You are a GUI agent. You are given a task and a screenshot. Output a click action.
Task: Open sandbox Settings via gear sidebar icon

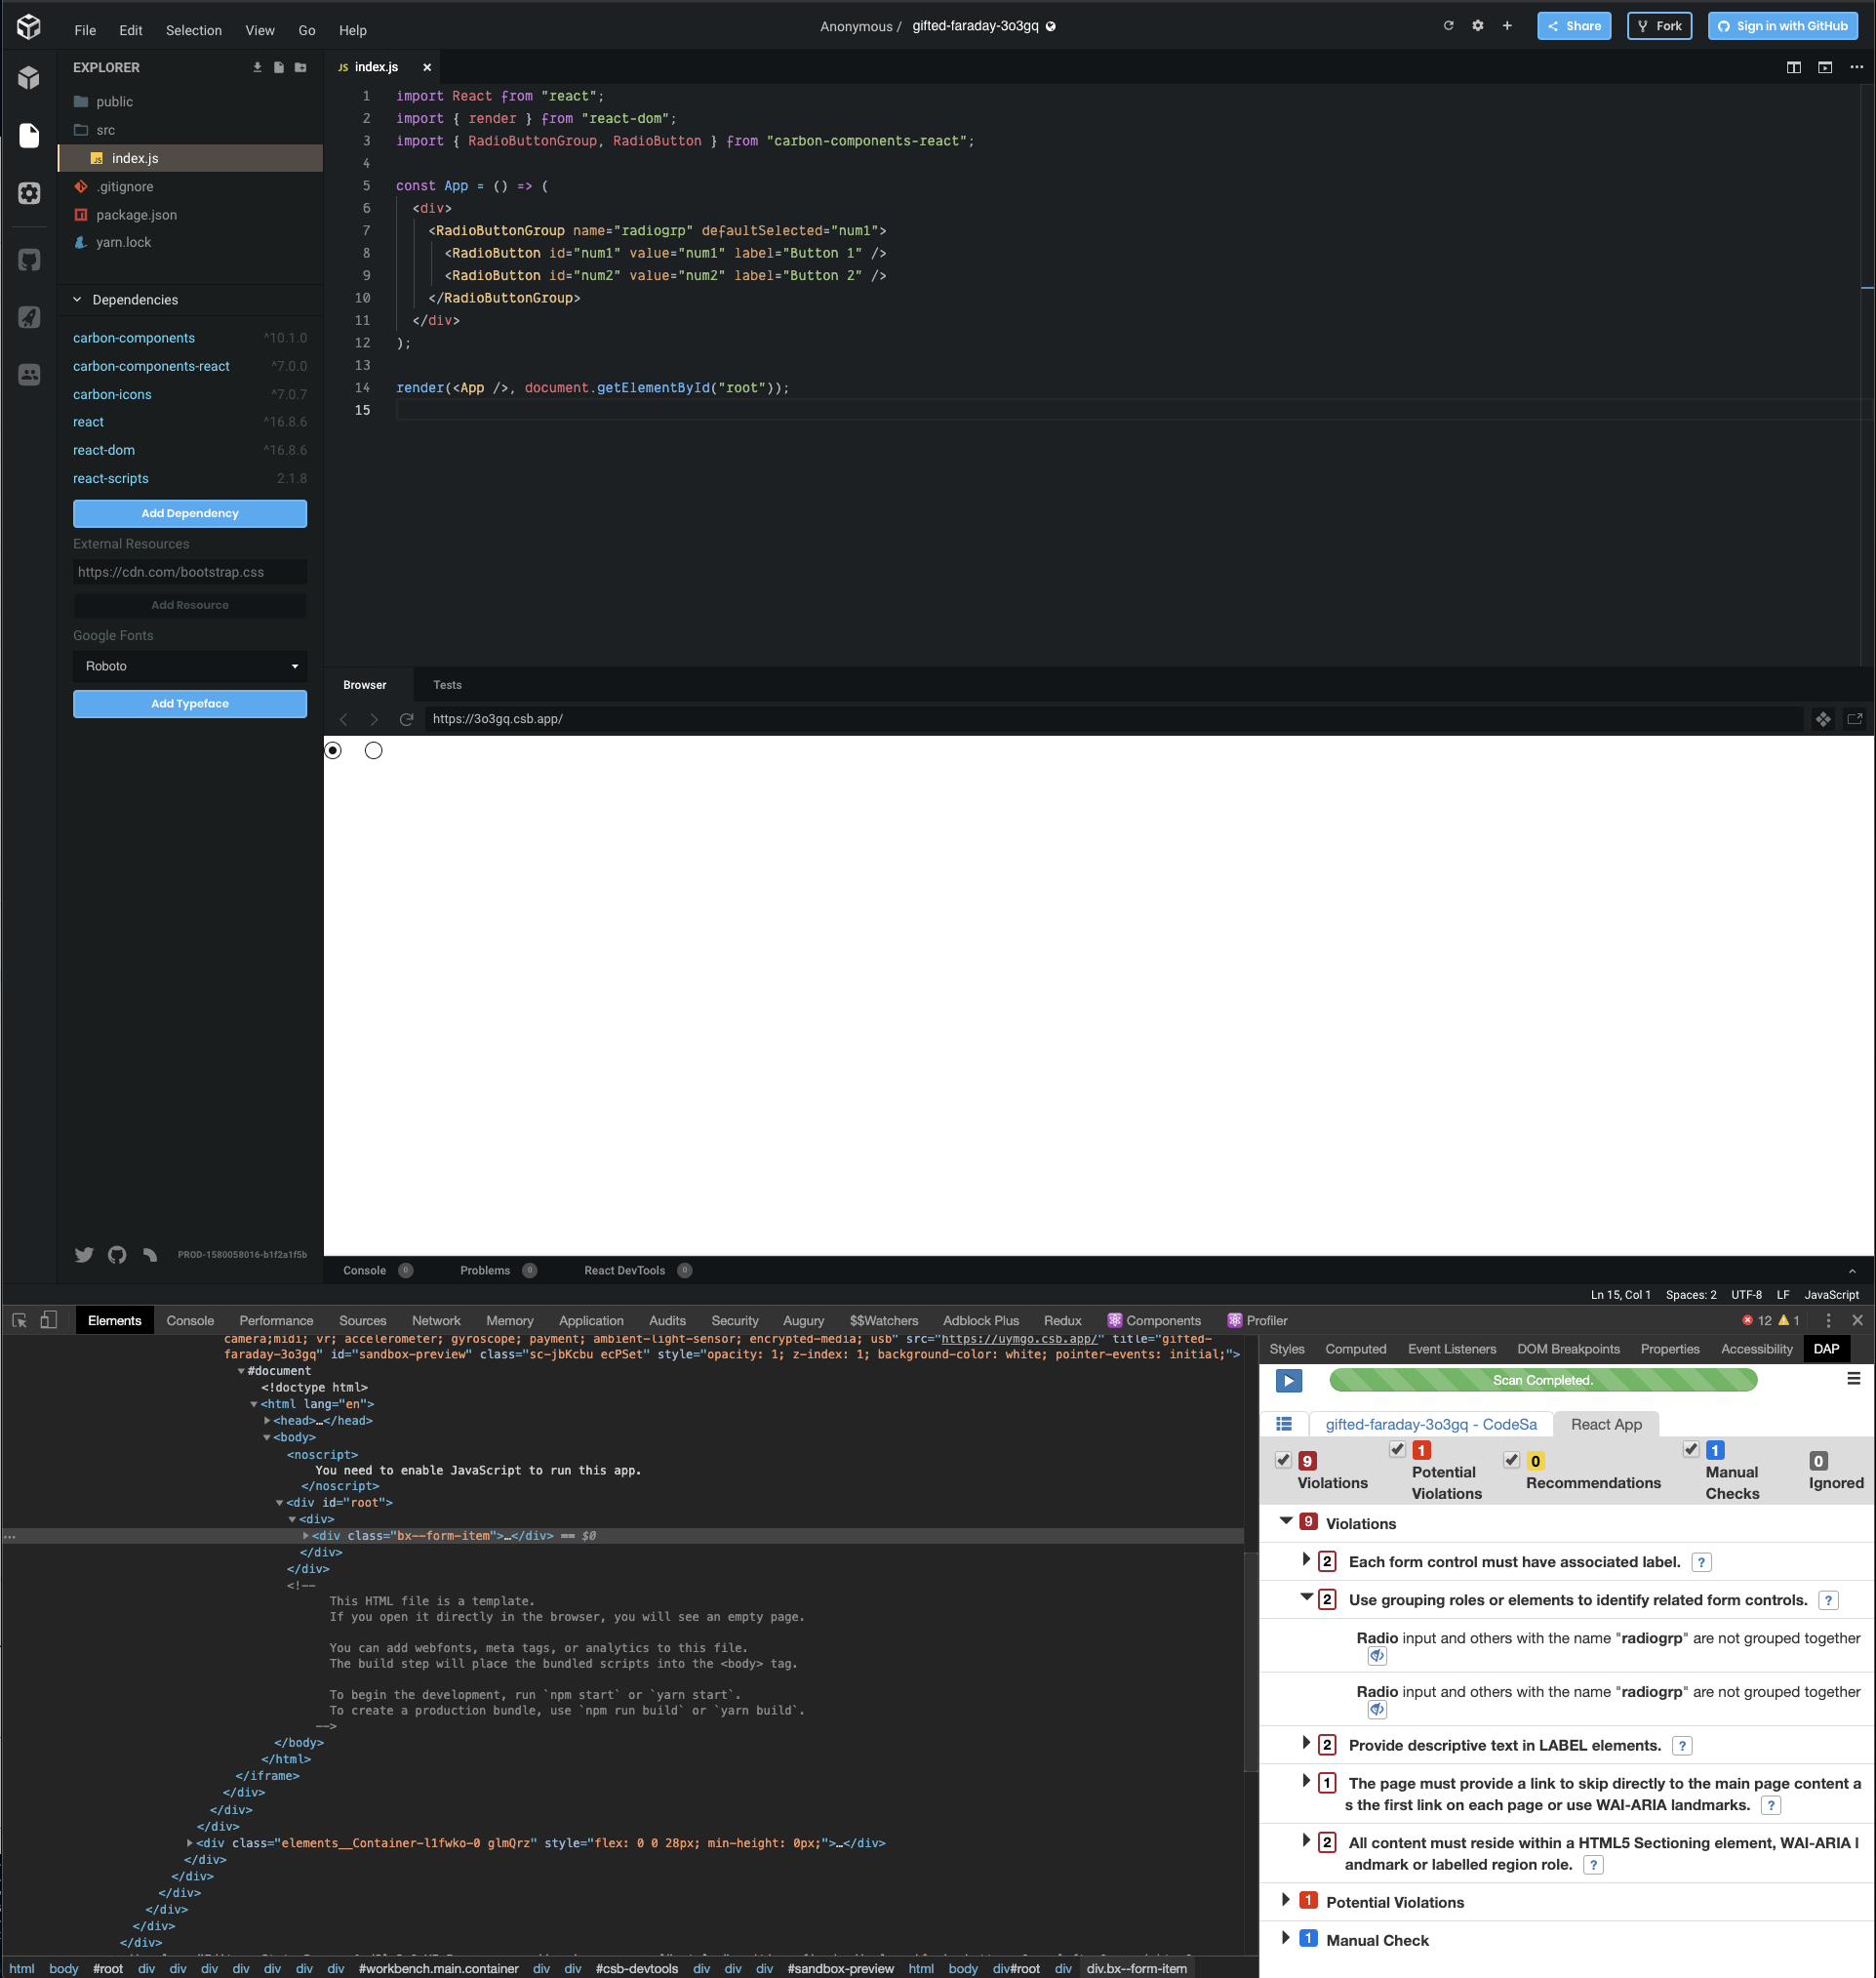coord(28,193)
